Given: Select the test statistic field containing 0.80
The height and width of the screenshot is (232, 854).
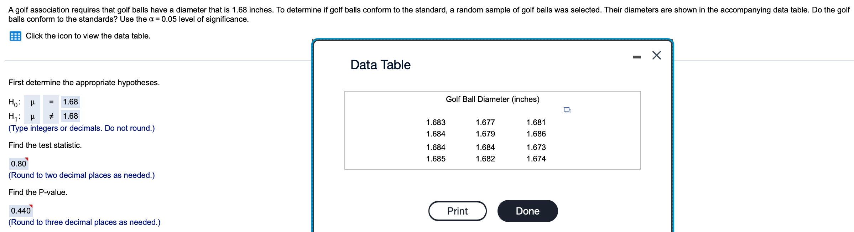Looking at the screenshot, I should tap(19, 164).
